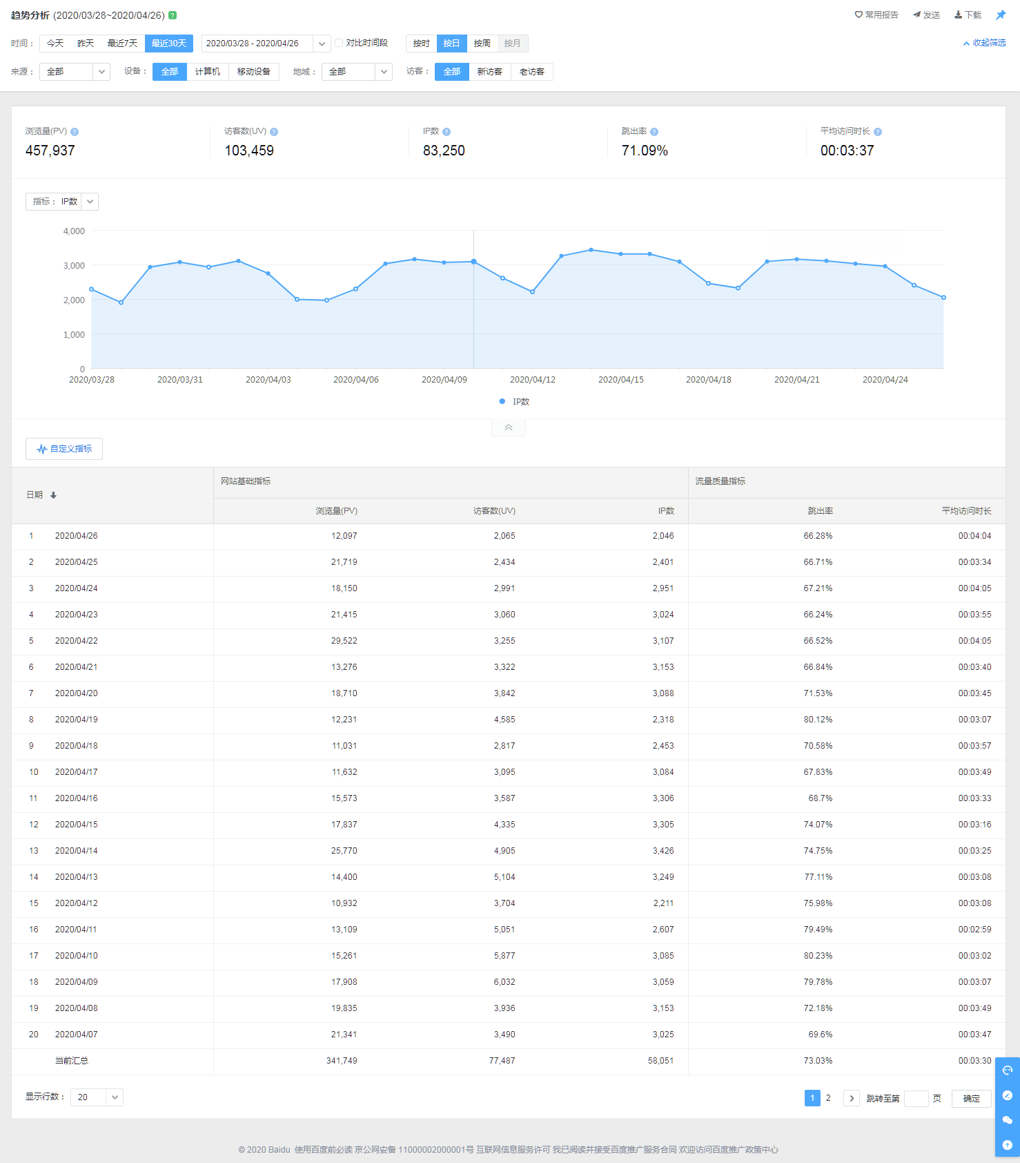This screenshot has height=1163, width=1020.
Task: Select 全部 under 访客 filter
Action: 452,72
